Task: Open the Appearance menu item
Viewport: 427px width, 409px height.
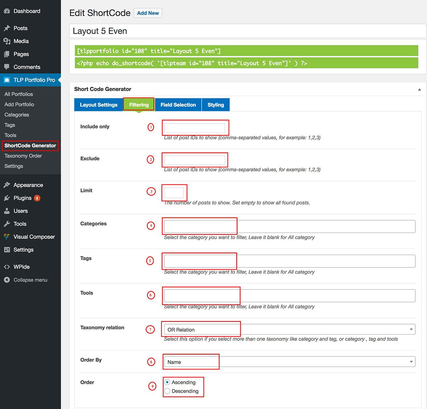Action: pyautogui.click(x=30, y=185)
